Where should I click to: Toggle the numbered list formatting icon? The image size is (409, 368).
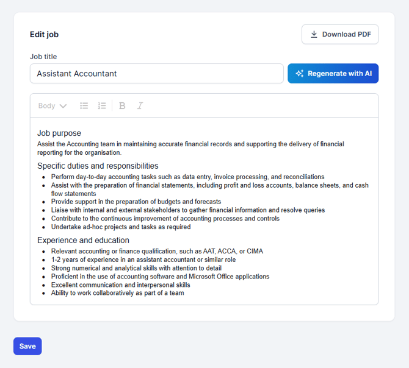[x=102, y=105]
